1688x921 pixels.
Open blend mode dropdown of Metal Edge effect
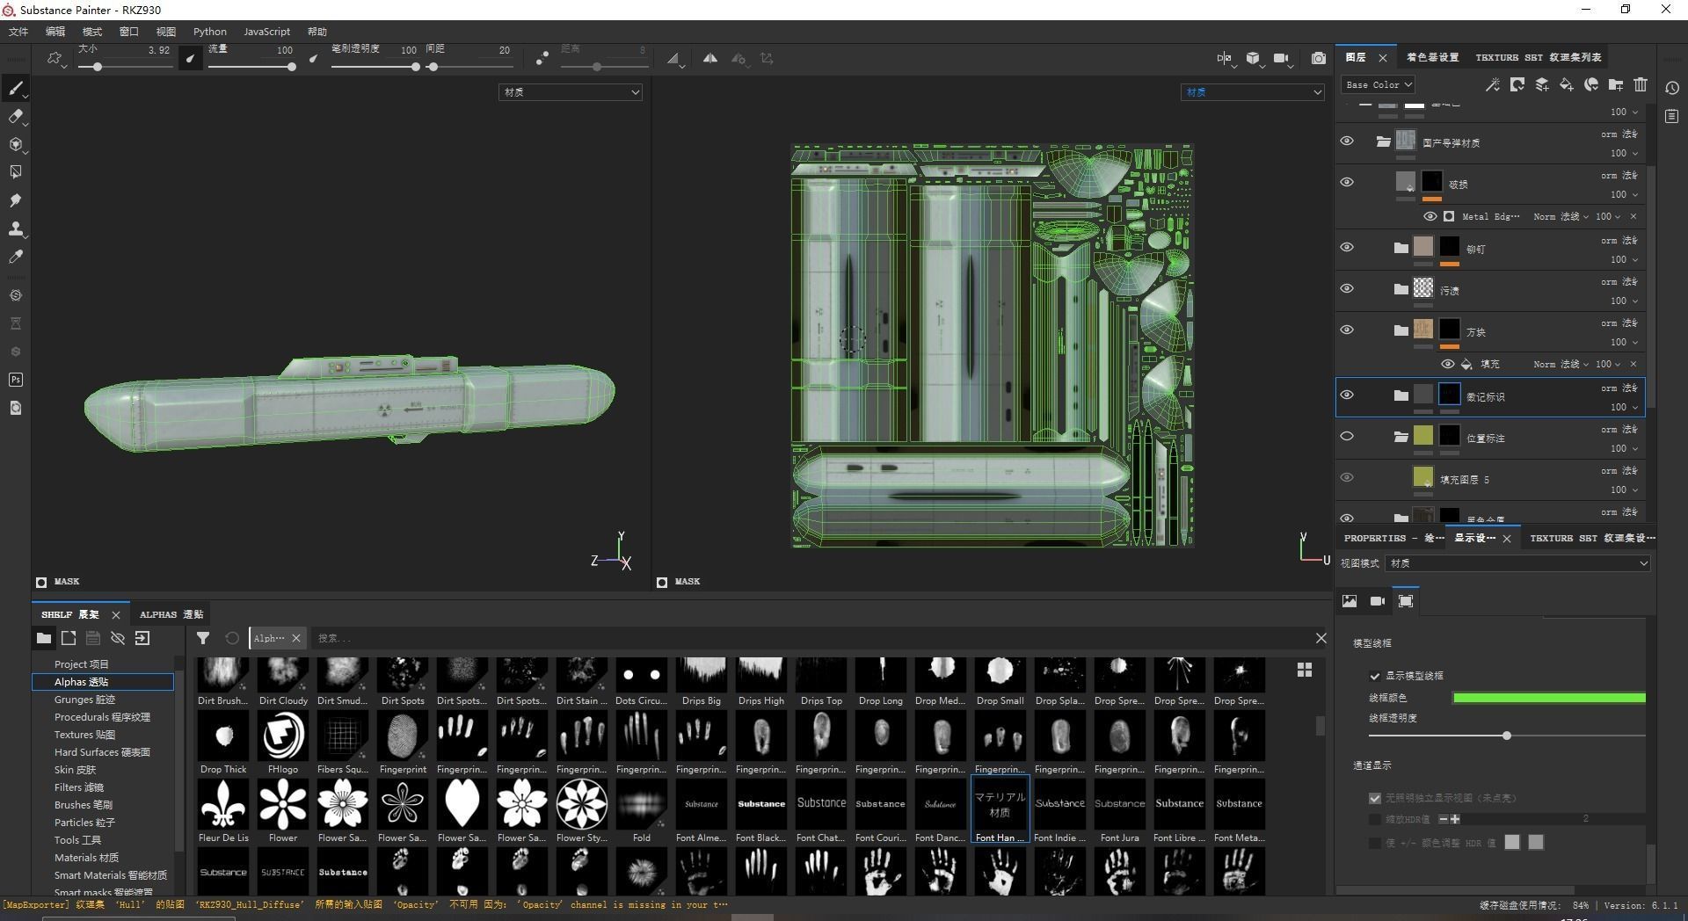(x=1561, y=216)
